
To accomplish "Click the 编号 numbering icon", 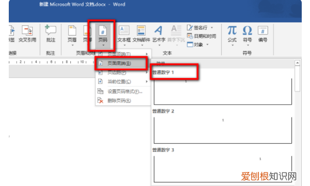I will point(263,30).
